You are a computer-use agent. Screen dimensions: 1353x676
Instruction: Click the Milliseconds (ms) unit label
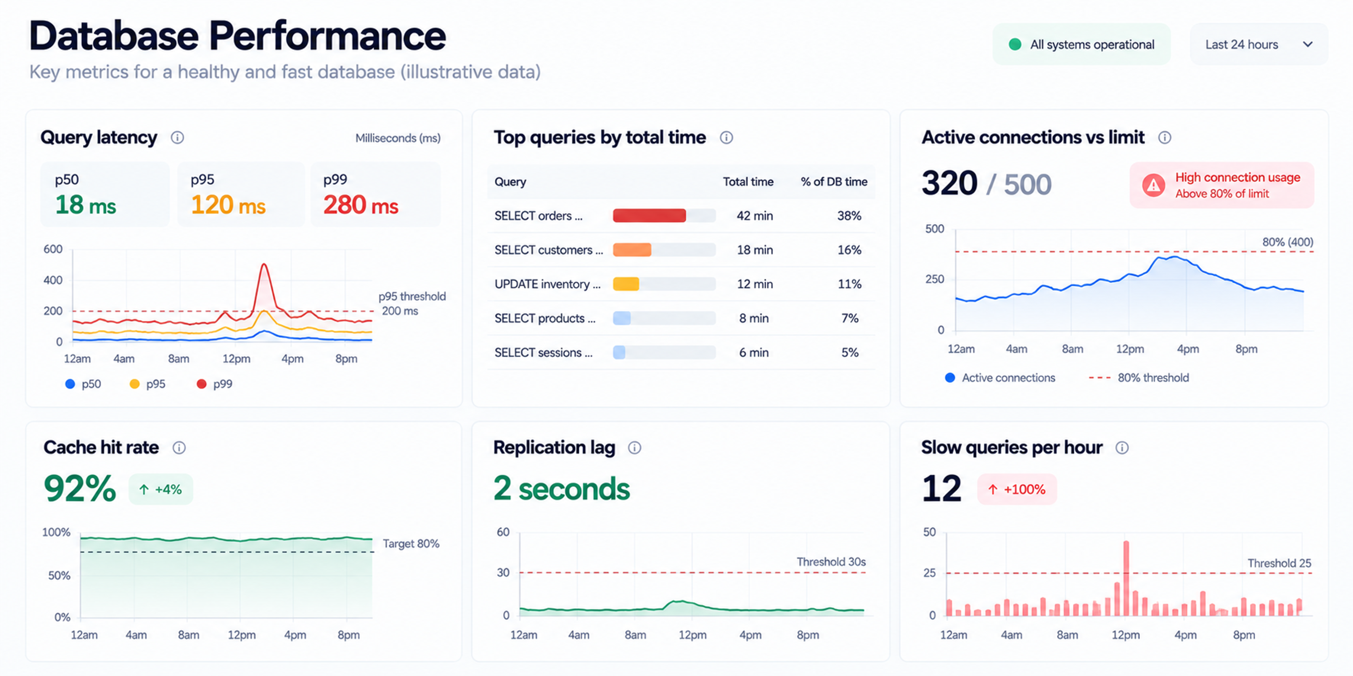click(397, 138)
